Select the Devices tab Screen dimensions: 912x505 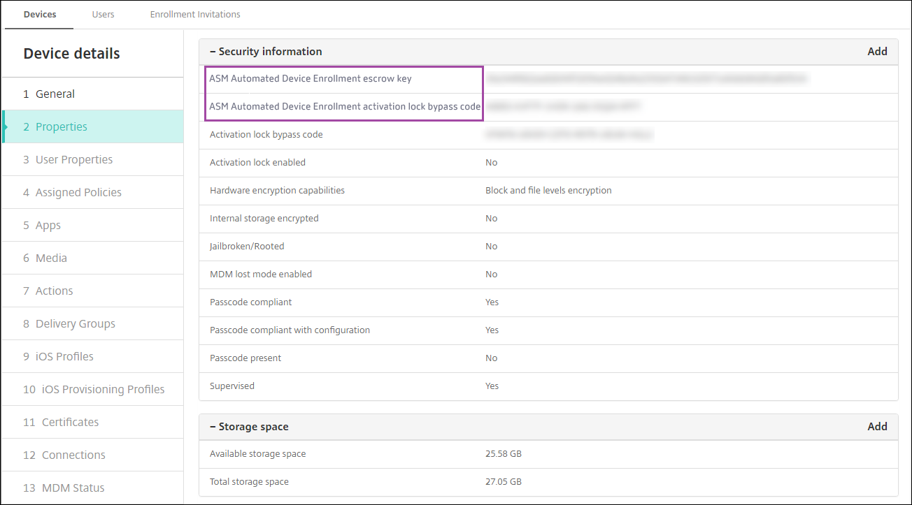tap(40, 14)
